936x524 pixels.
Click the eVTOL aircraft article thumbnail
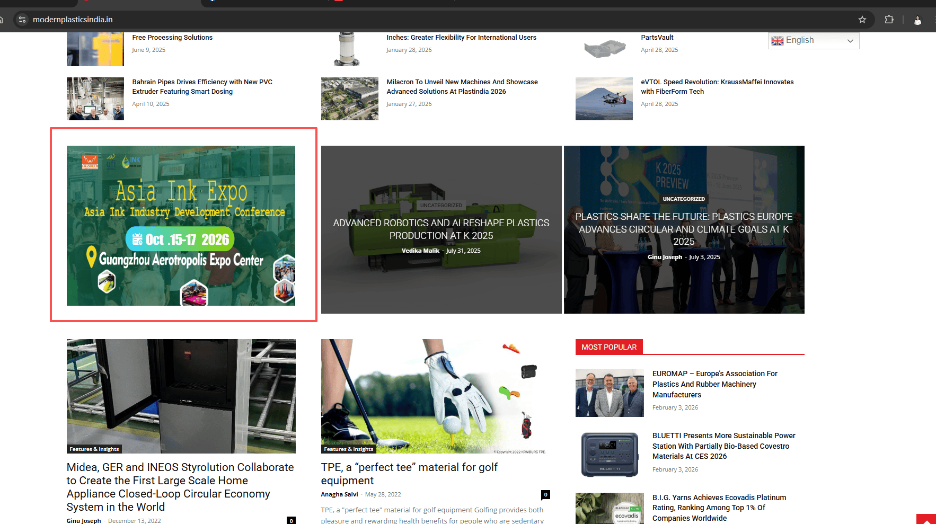[x=604, y=99]
